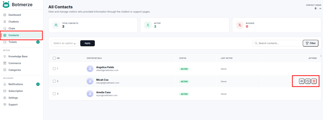Screen dimensions: 323x120
Task: Click the Blocked user icon
Action: (240, 25)
